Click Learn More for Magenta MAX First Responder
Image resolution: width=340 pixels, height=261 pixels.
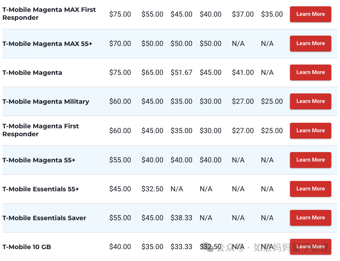click(310, 14)
